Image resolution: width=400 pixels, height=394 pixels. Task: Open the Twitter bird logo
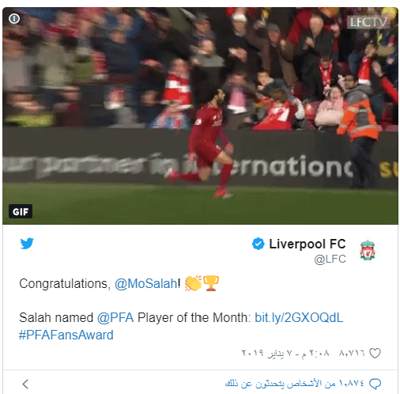[x=27, y=243]
